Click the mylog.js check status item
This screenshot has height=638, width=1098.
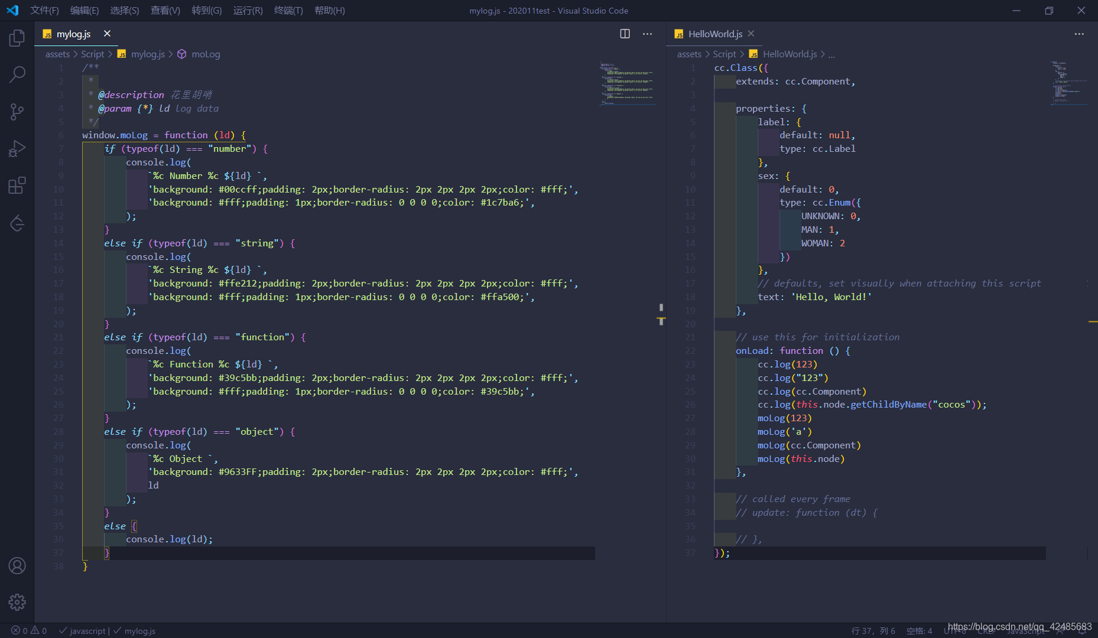click(x=135, y=630)
